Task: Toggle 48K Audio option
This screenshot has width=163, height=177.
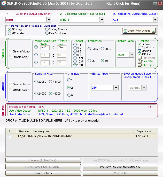Action: click(x=139, y=54)
